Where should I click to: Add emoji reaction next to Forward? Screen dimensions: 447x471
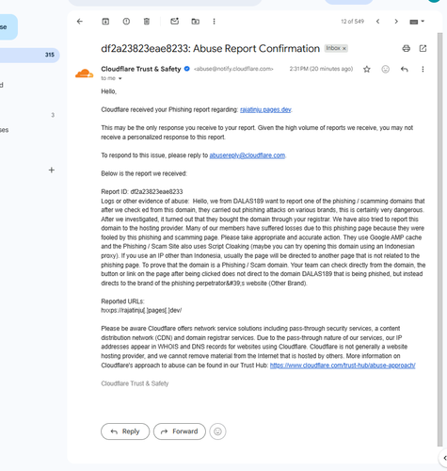click(x=217, y=431)
